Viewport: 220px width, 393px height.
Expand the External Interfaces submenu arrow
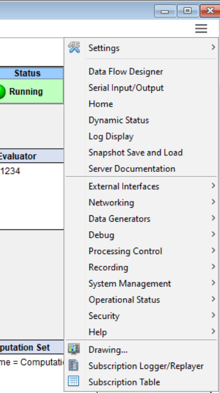(x=213, y=185)
